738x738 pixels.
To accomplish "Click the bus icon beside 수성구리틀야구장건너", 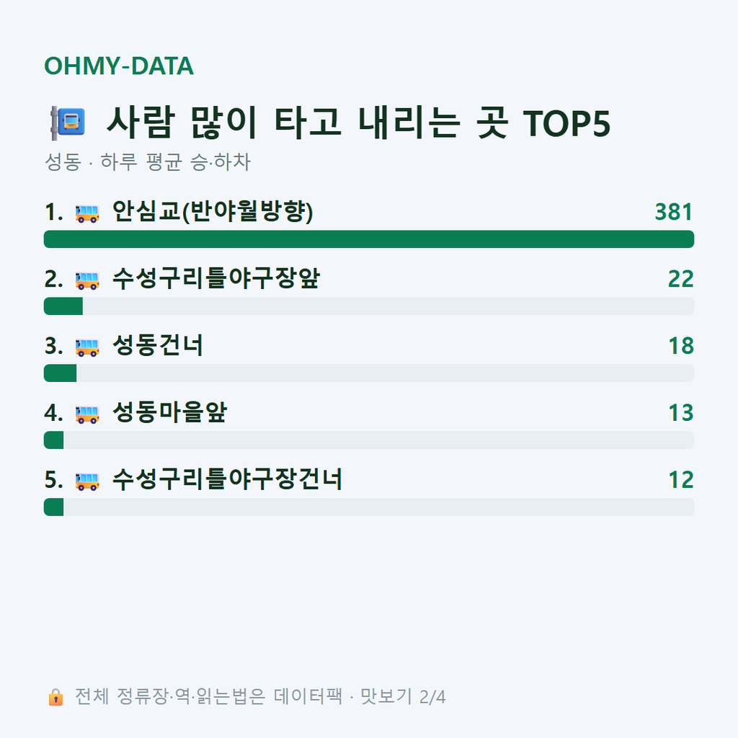I will click(87, 481).
